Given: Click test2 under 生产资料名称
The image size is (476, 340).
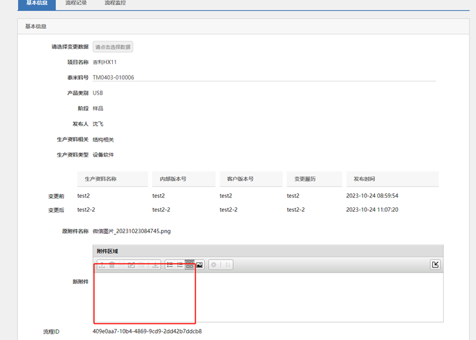Looking at the screenshot, I should pos(84,196).
